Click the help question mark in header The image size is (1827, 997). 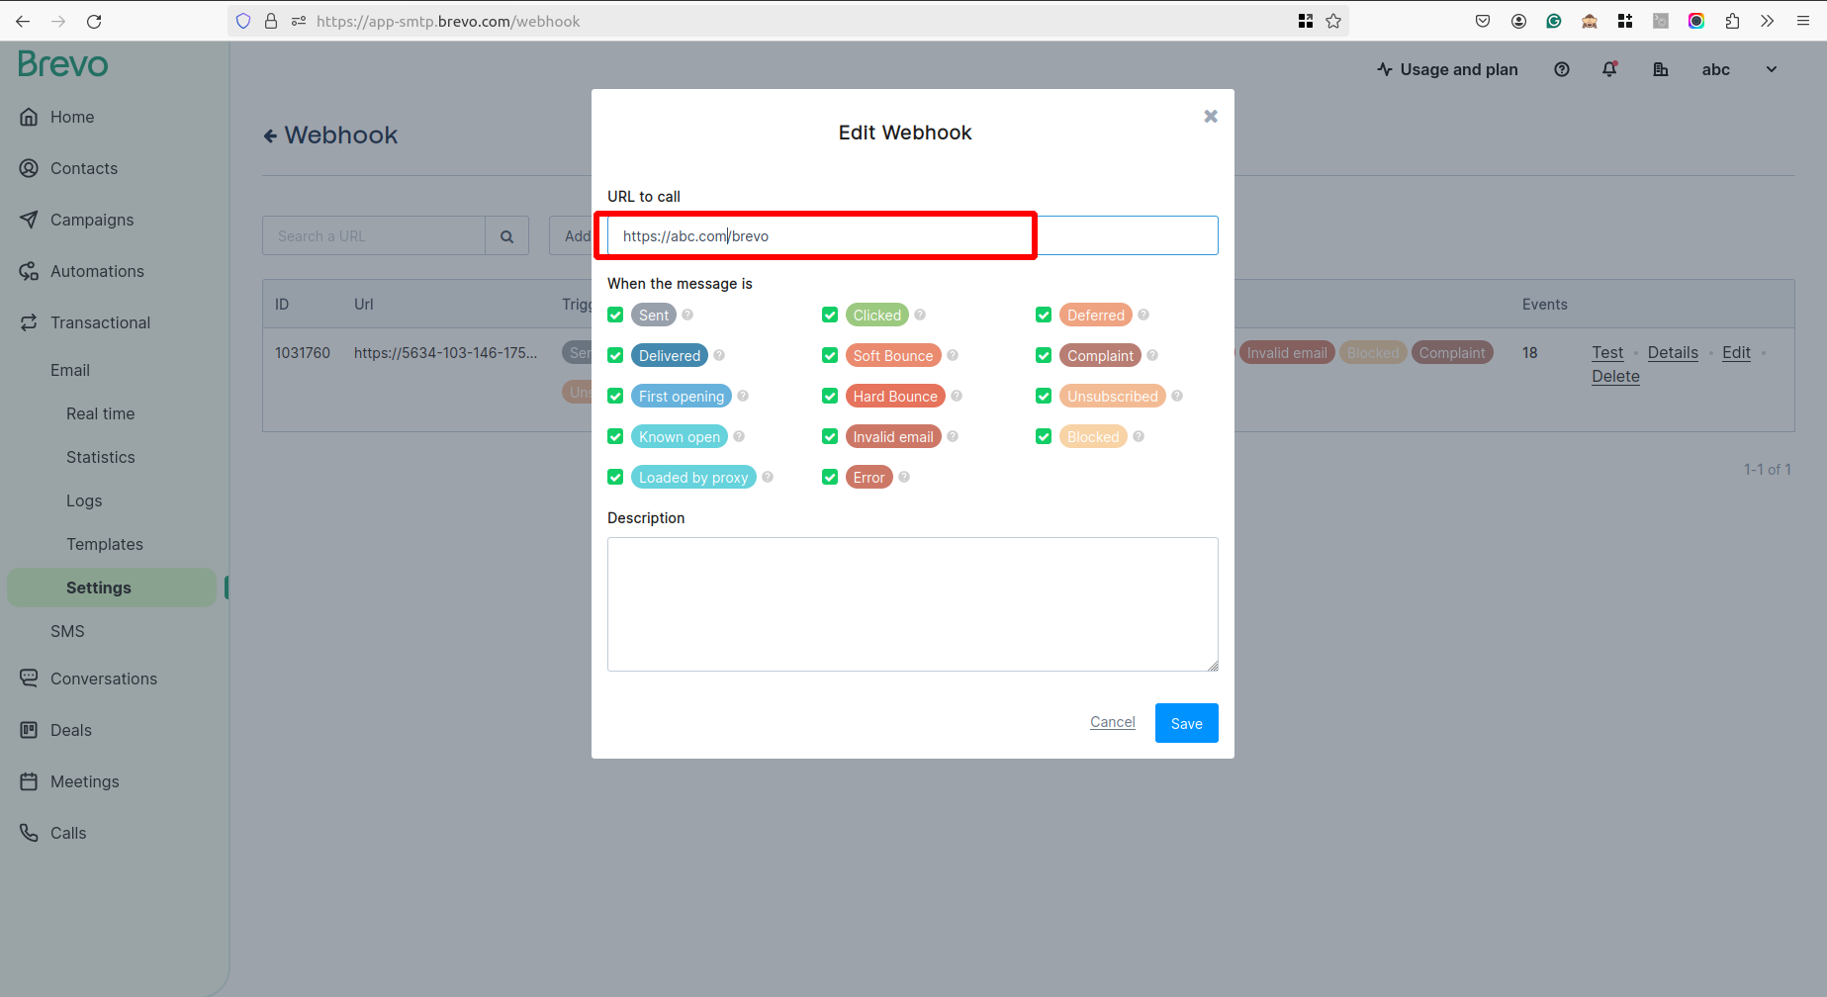pos(1562,69)
